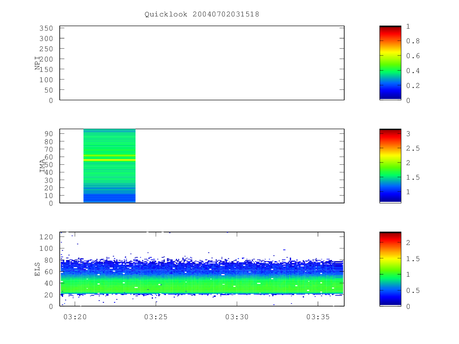This screenshot has width=459, height=344.
Task: Click the 1.5 label on IMA colorbar
Action: click(413, 177)
